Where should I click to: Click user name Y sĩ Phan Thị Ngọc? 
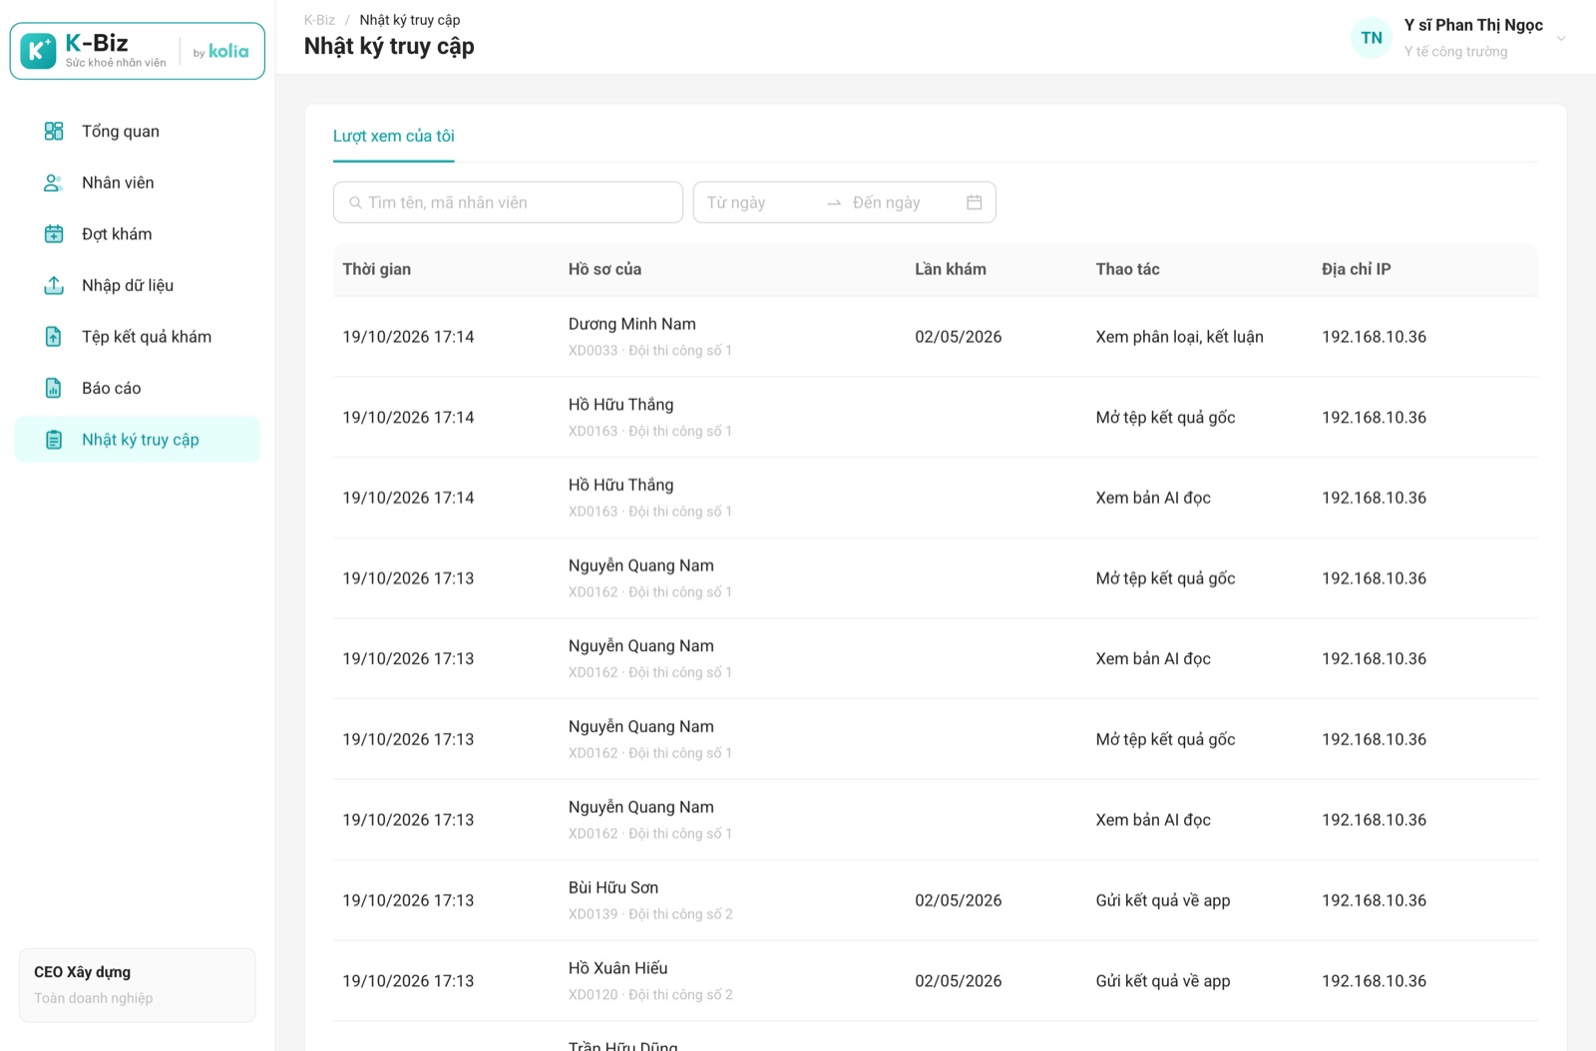pyautogui.click(x=1473, y=25)
